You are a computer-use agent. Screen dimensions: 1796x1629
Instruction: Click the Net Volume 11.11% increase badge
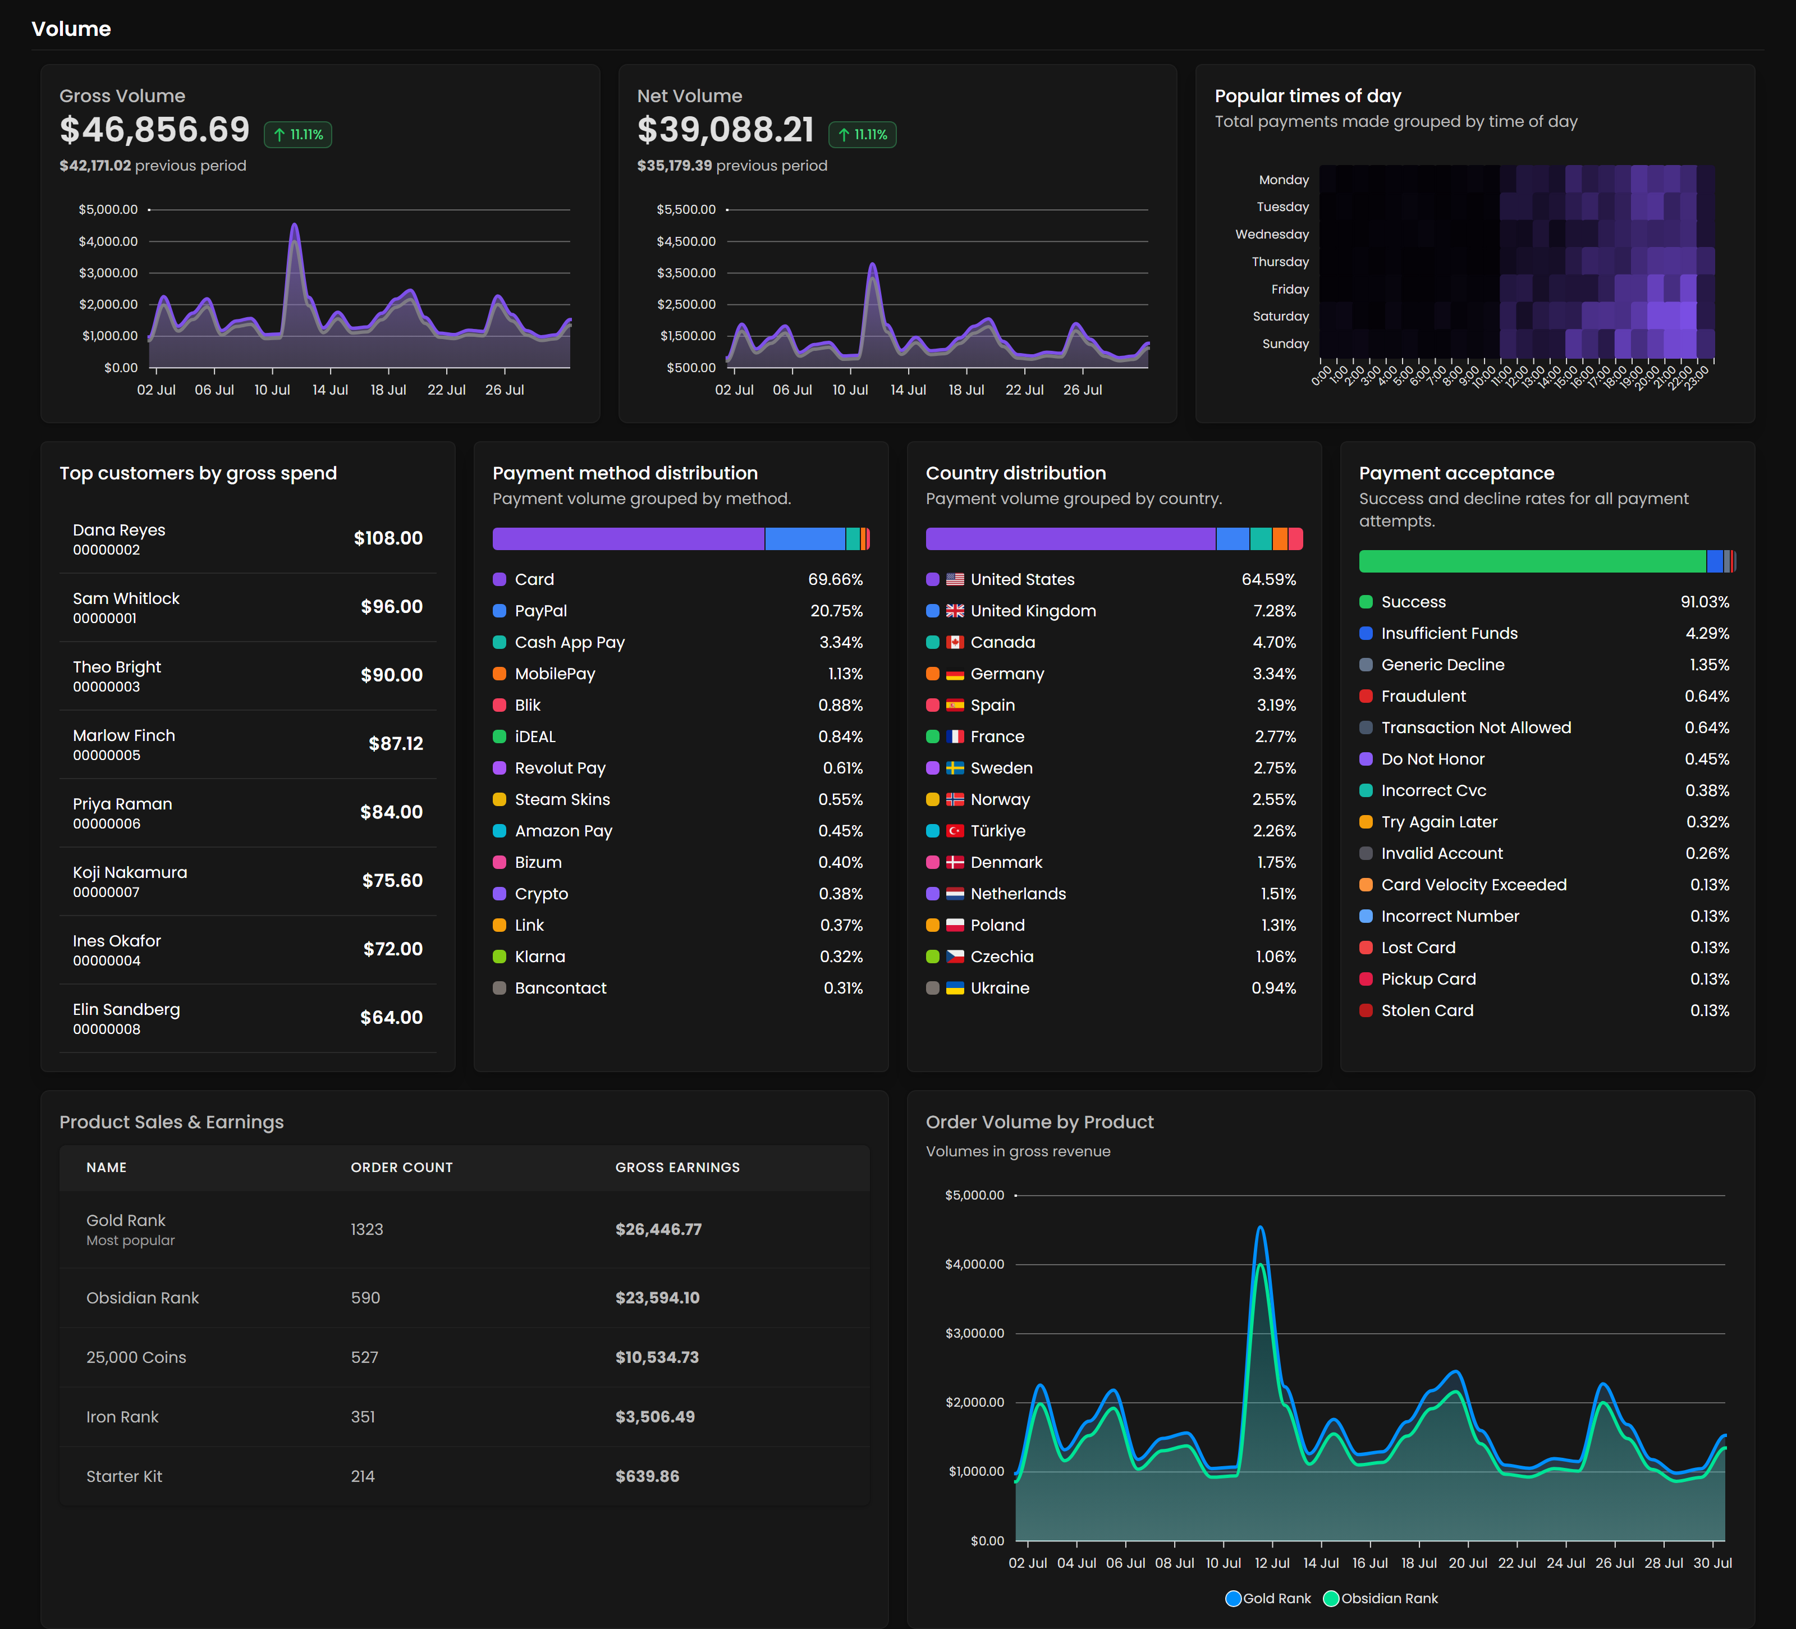pyautogui.click(x=862, y=135)
